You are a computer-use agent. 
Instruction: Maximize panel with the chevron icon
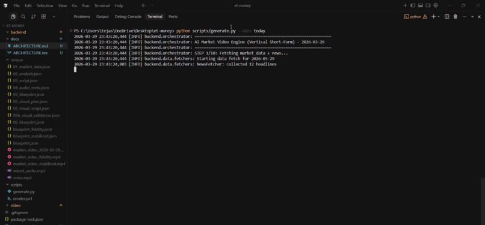click(472, 17)
